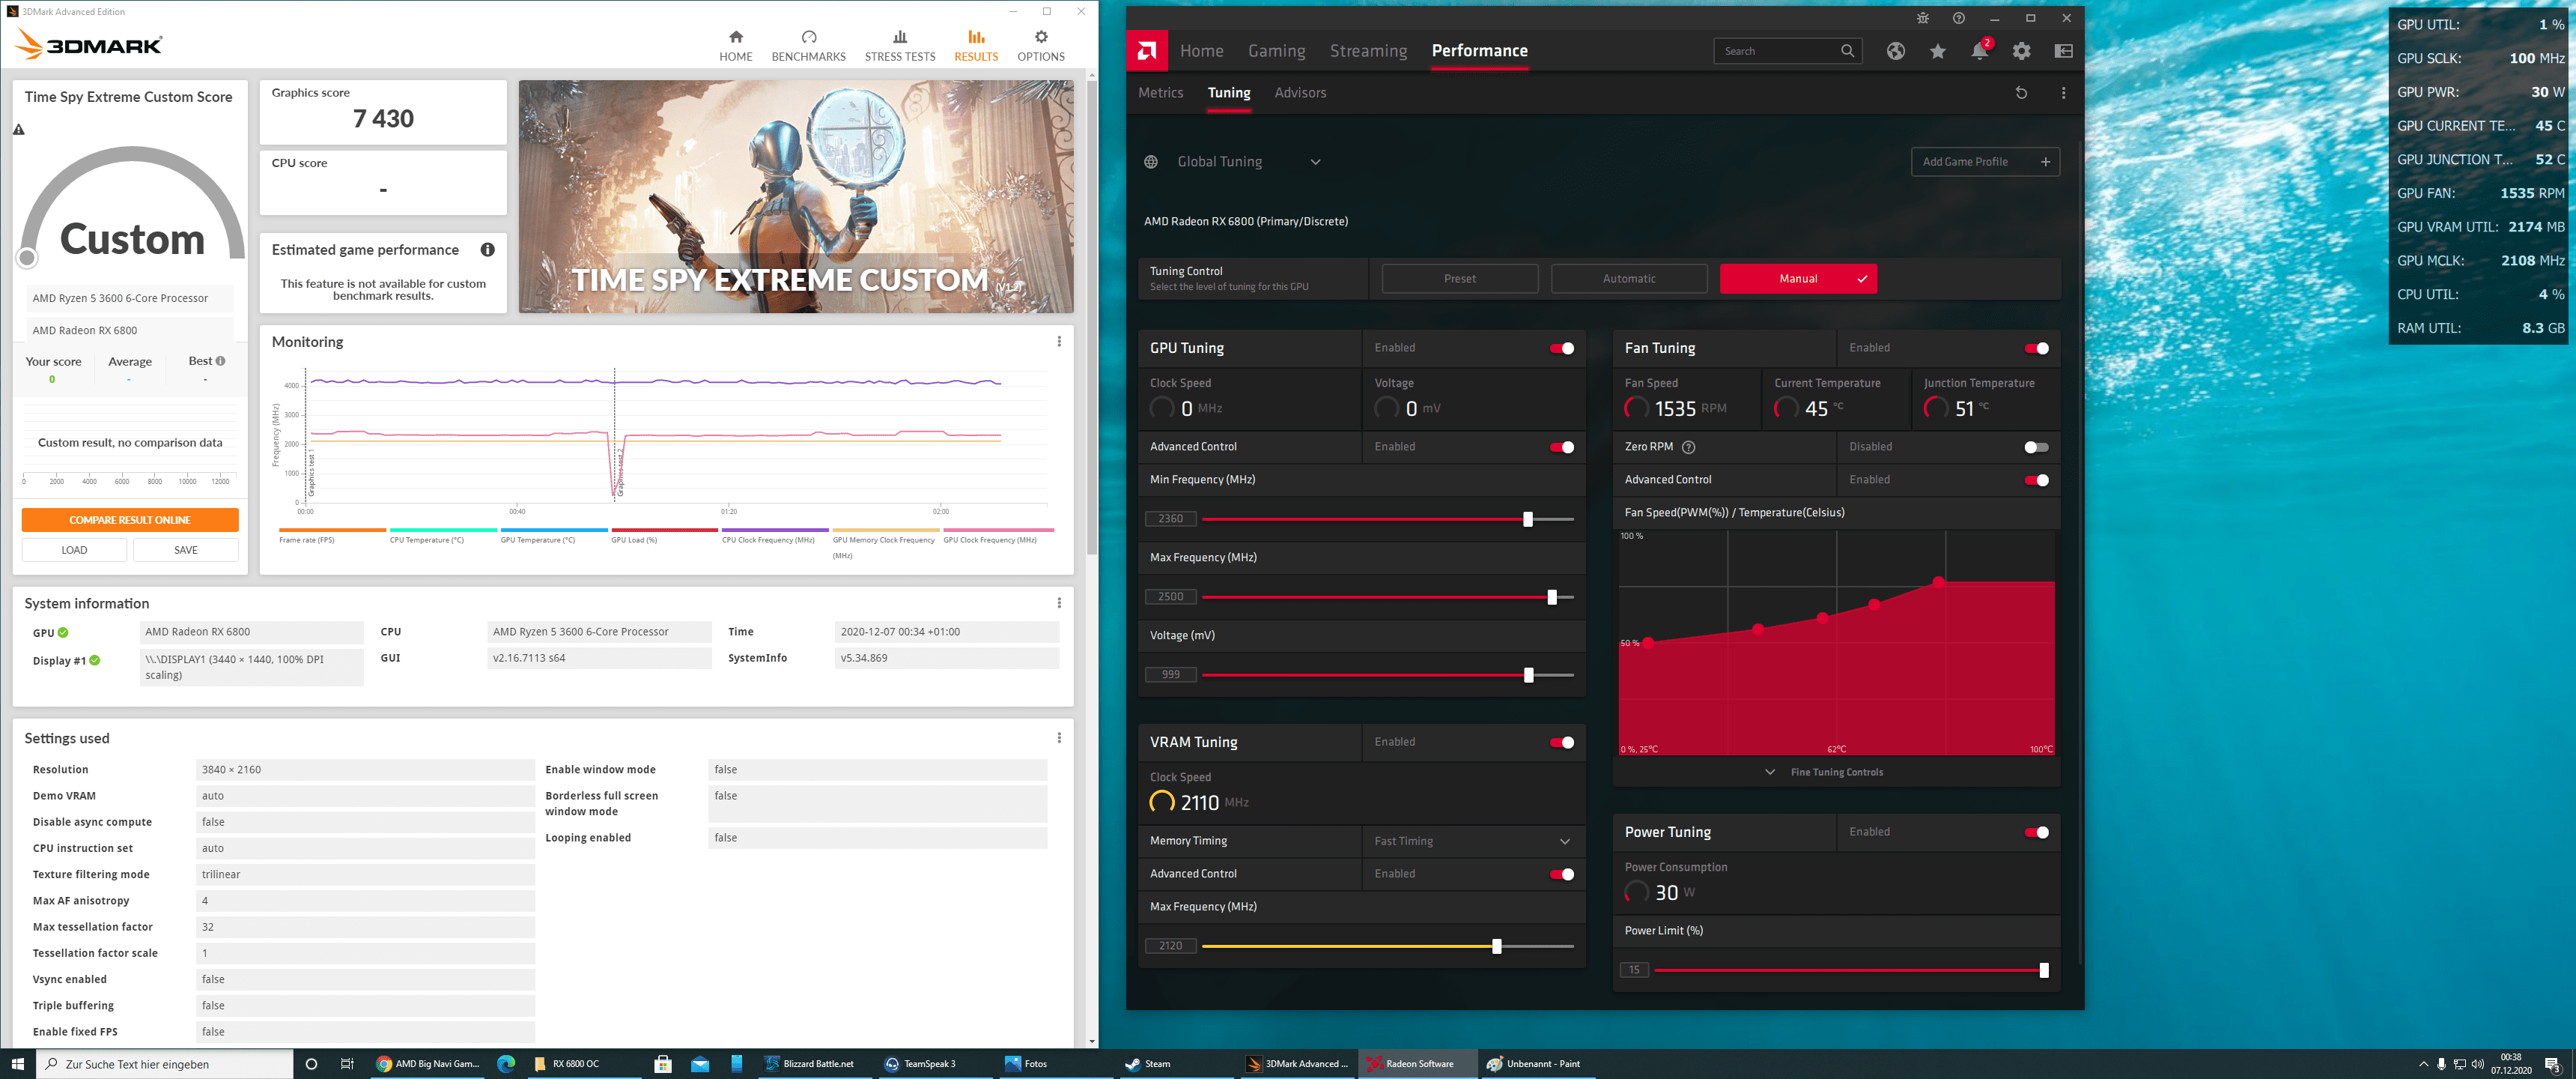
Task: Click the Cortana circle on the taskbar
Action: tap(311, 1064)
